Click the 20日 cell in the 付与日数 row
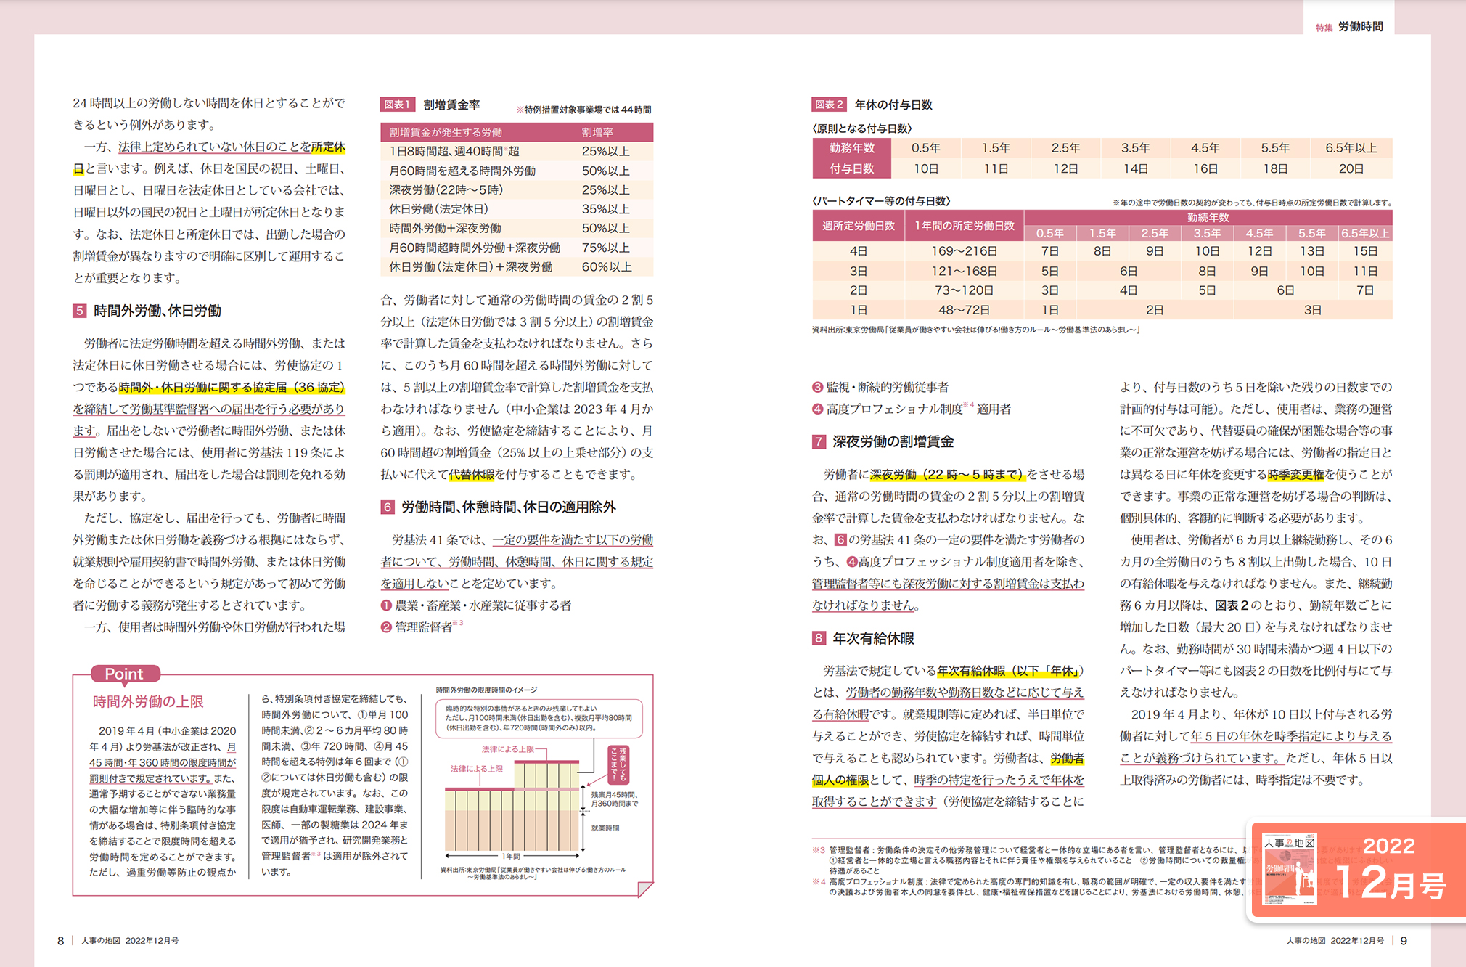Viewport: 1466px width, 967px height. pos(1351,168)
